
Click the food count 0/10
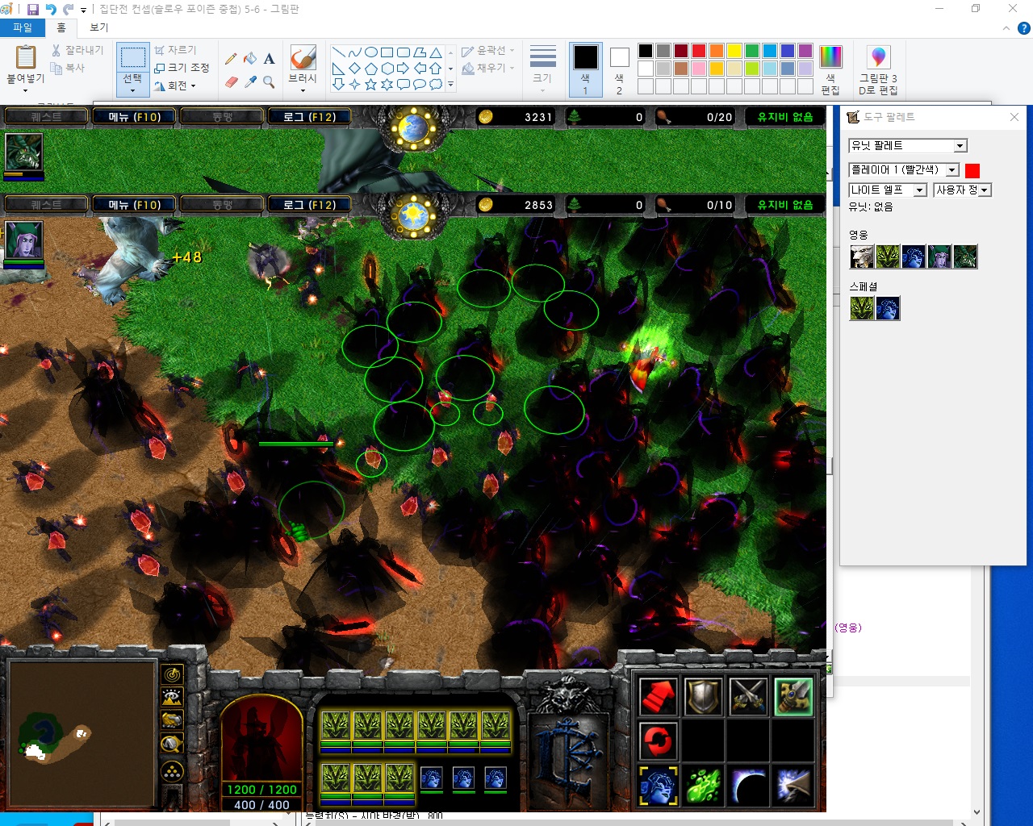pos(719,205)
